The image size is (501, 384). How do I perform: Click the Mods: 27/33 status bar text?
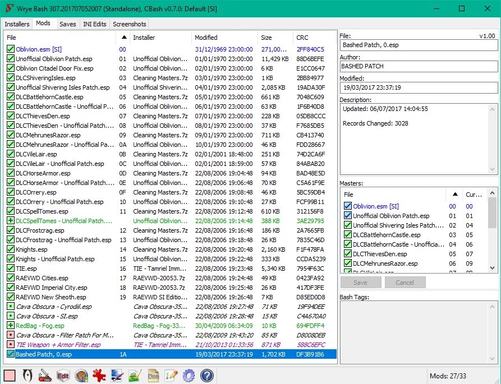[448, 376]
